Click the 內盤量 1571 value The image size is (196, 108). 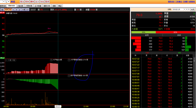(x=160, y=29)
